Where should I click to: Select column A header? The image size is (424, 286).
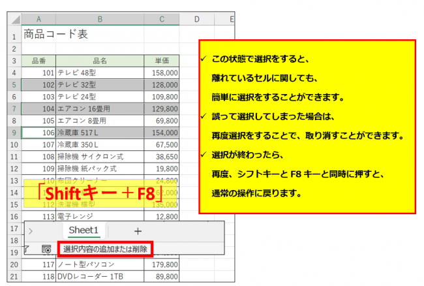point(38,20)
